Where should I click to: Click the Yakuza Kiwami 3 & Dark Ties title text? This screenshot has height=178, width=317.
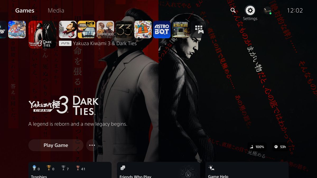pos(105,43)
